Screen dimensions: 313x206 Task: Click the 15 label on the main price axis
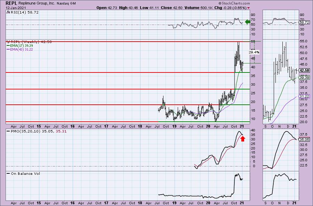[x=253, y=111]
